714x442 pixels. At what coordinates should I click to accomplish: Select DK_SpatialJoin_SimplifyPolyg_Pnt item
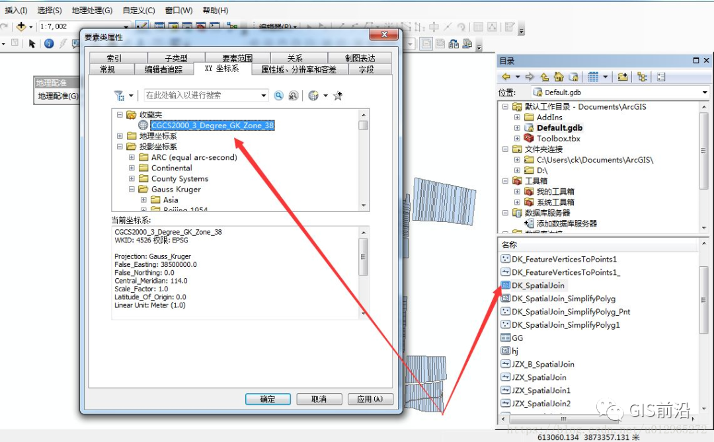click(571, 312)
